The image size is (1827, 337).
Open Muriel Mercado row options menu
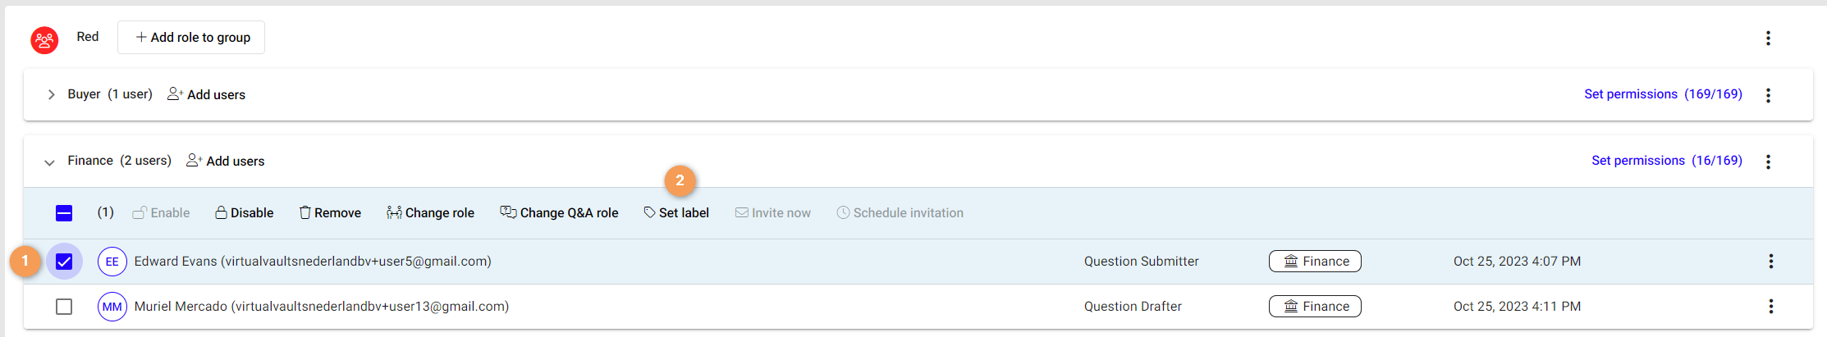coord(1770,307)
